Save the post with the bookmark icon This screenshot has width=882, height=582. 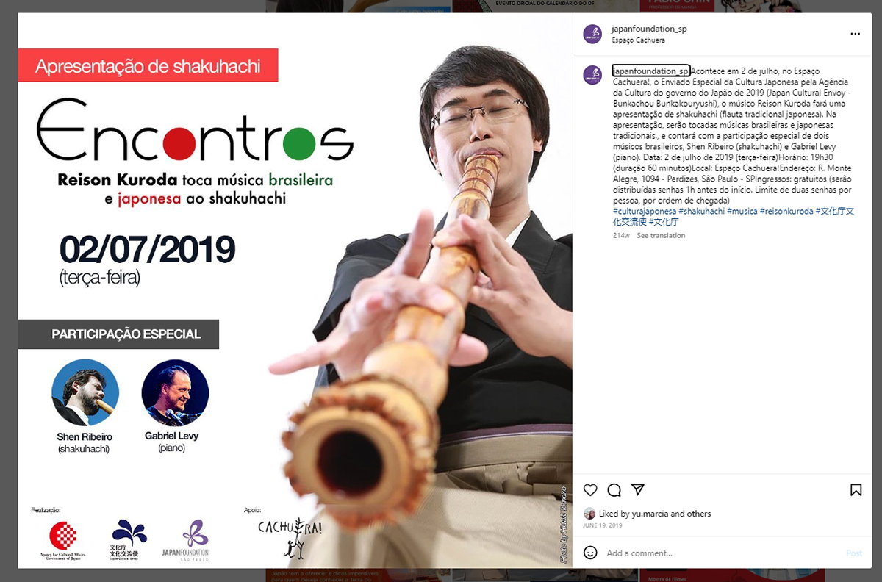pos(856,490)
